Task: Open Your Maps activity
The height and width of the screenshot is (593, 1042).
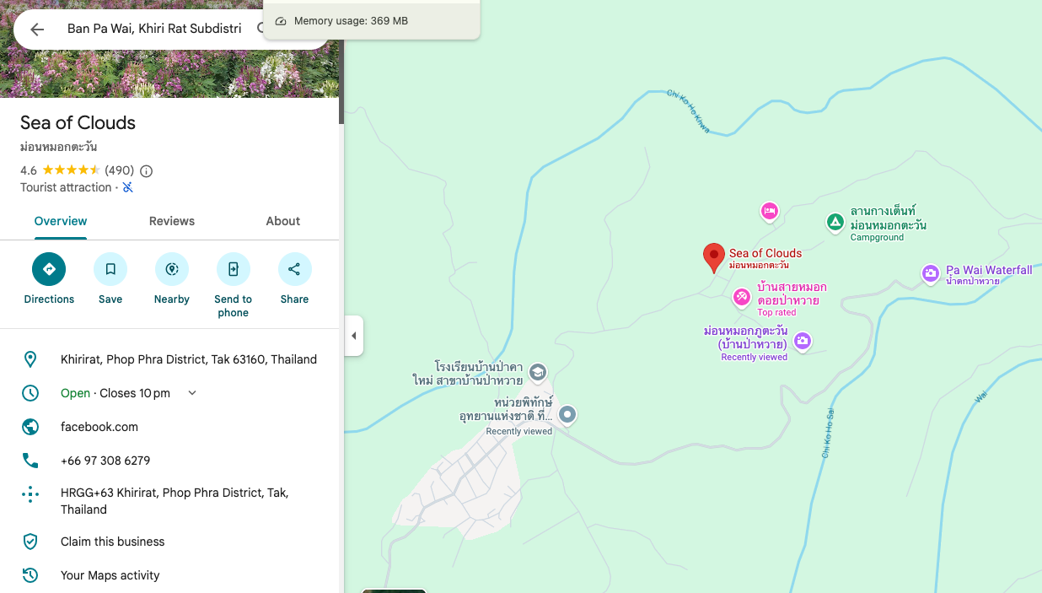Action: tap(110, 575)
